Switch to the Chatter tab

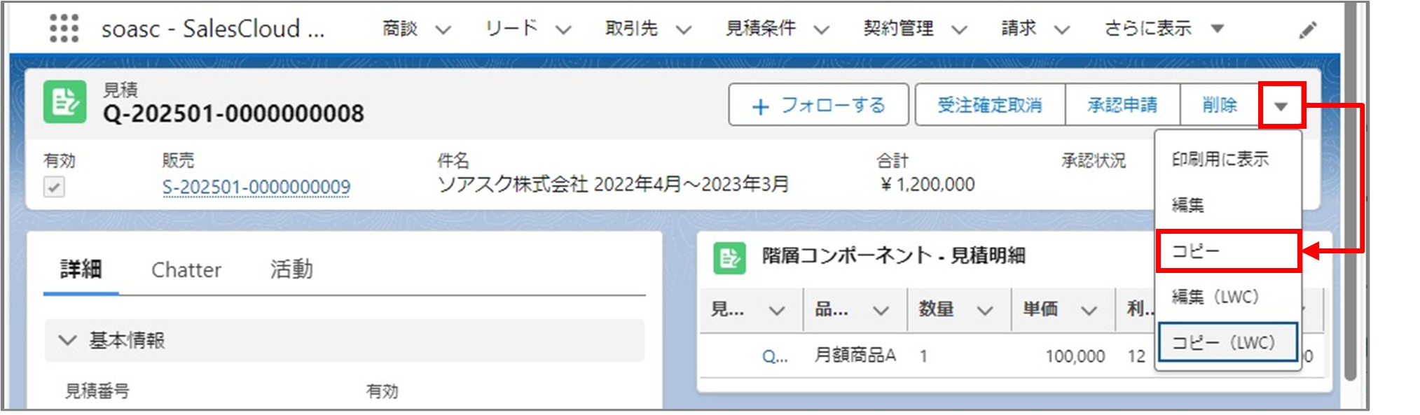186,269
